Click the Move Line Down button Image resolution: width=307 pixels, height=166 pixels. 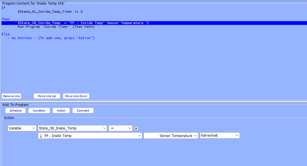(x=76, y=96)
